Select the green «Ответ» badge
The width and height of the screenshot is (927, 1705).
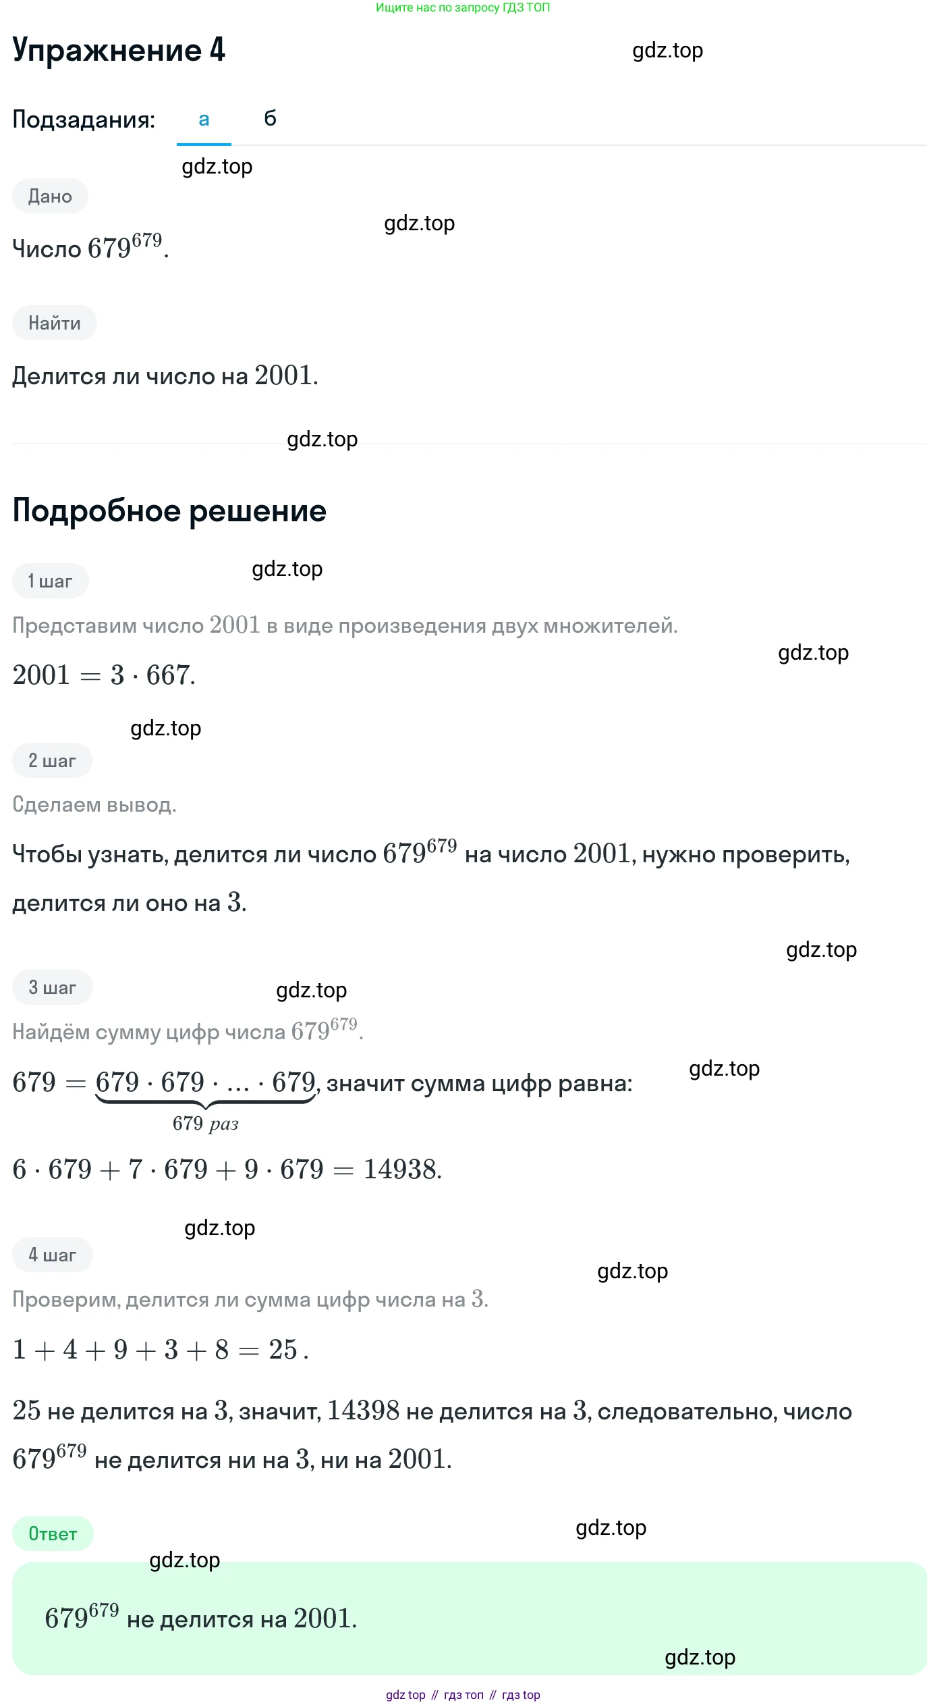(53, 1533)
